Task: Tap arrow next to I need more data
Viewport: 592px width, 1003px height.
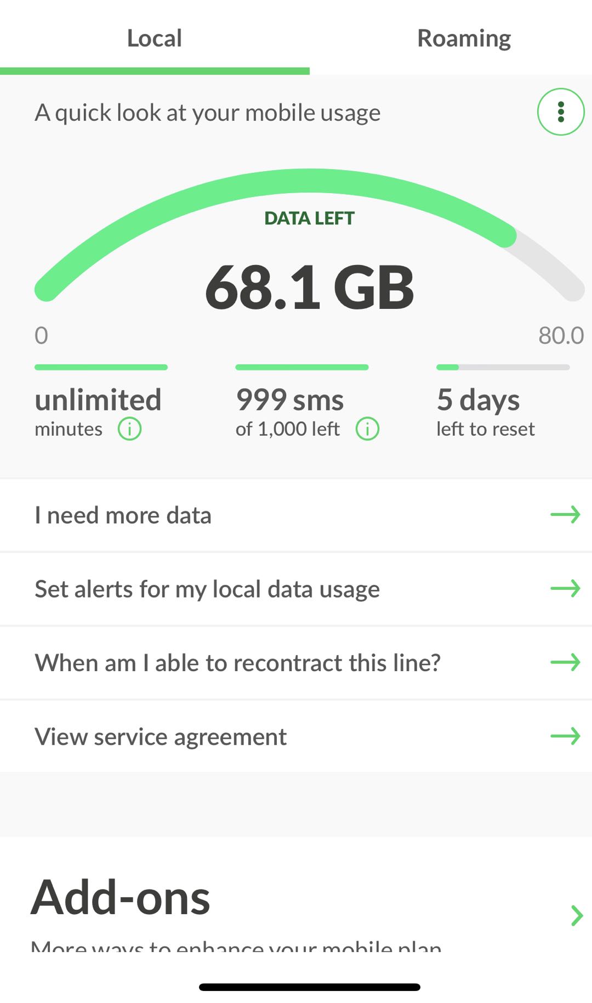Action: pos(565,515)
